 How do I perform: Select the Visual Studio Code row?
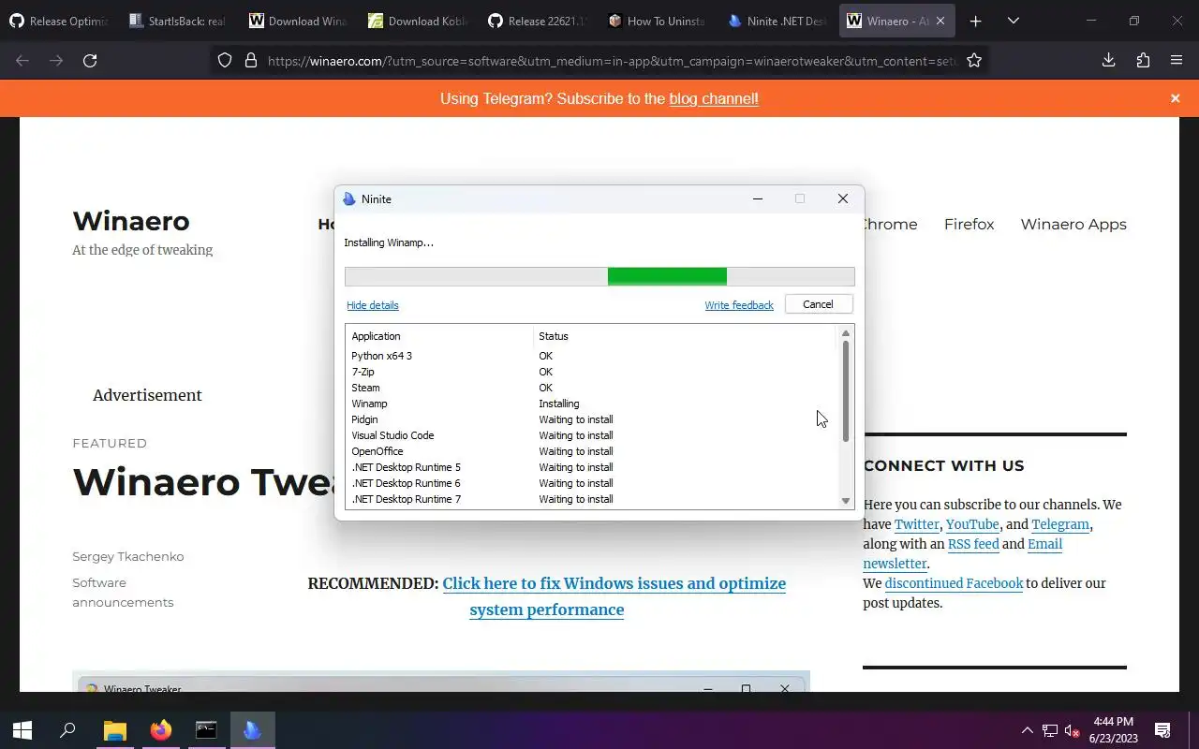[x=591, y=435]
